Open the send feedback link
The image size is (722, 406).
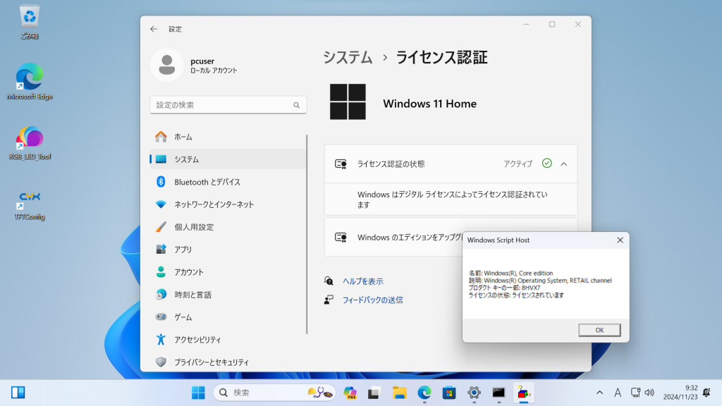[372, 300]
